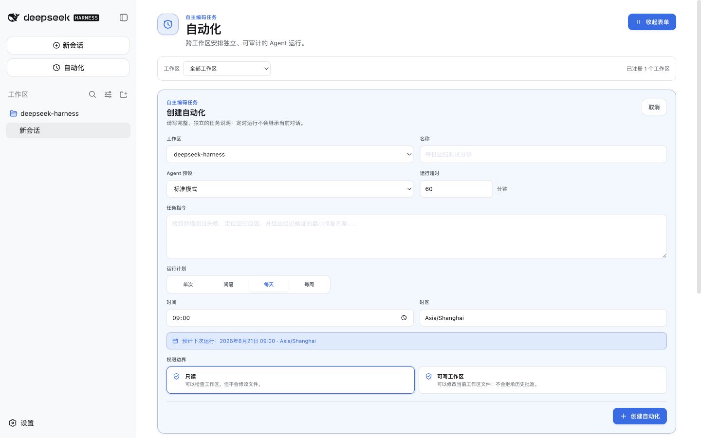
Task: Click the 创建自动化 form title
Action: pyautogui.click(x=186, y=112)
